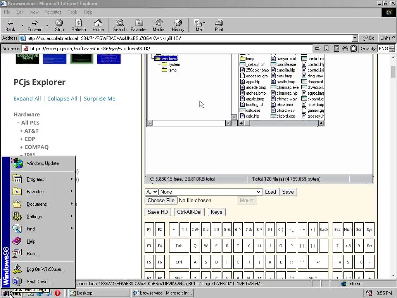Click the Collapse All link
397x298 pixels.
pos(62,99)
